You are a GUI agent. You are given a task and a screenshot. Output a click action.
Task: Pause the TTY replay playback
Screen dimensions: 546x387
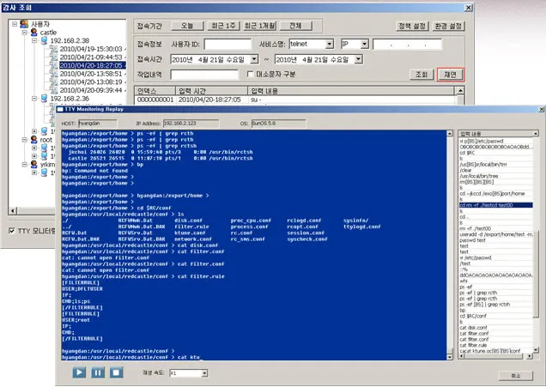coord(97,372)
